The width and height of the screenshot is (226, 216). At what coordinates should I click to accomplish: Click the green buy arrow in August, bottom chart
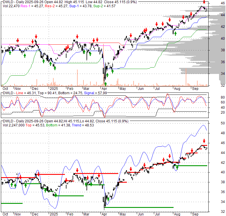[177, 168]
